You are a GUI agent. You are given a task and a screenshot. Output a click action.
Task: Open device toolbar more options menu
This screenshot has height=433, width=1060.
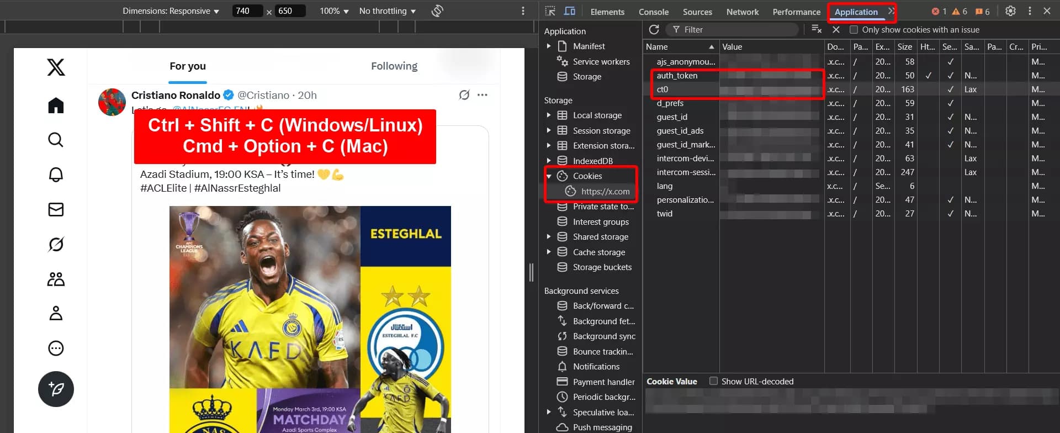(x=523, y=11)
